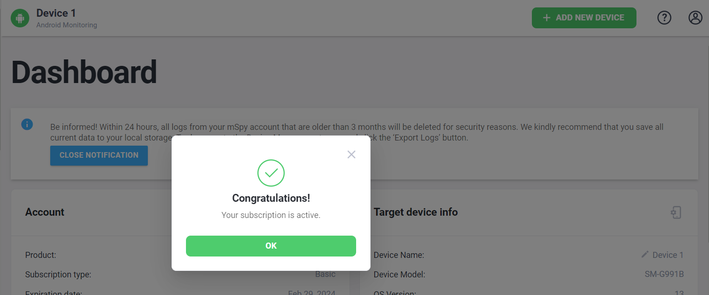
Task: Click the 'Your subscription is active.' message
Action: coord(271,215)
